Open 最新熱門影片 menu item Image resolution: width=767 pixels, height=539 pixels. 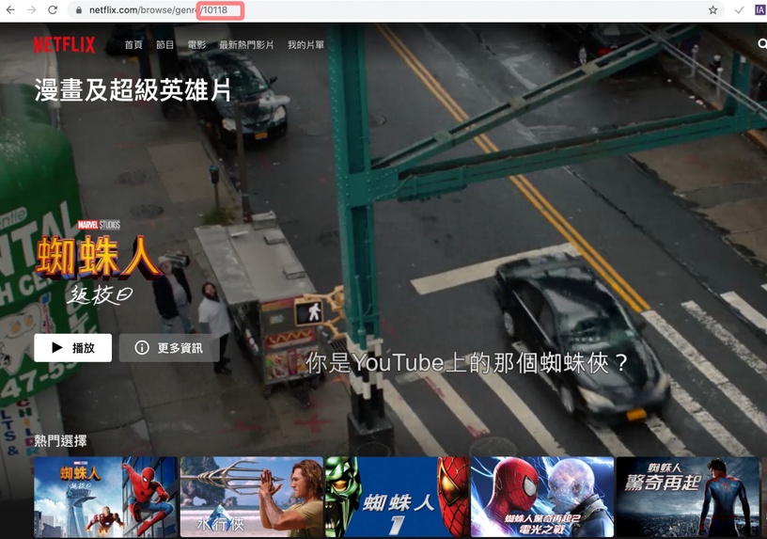tap(246, 45)
